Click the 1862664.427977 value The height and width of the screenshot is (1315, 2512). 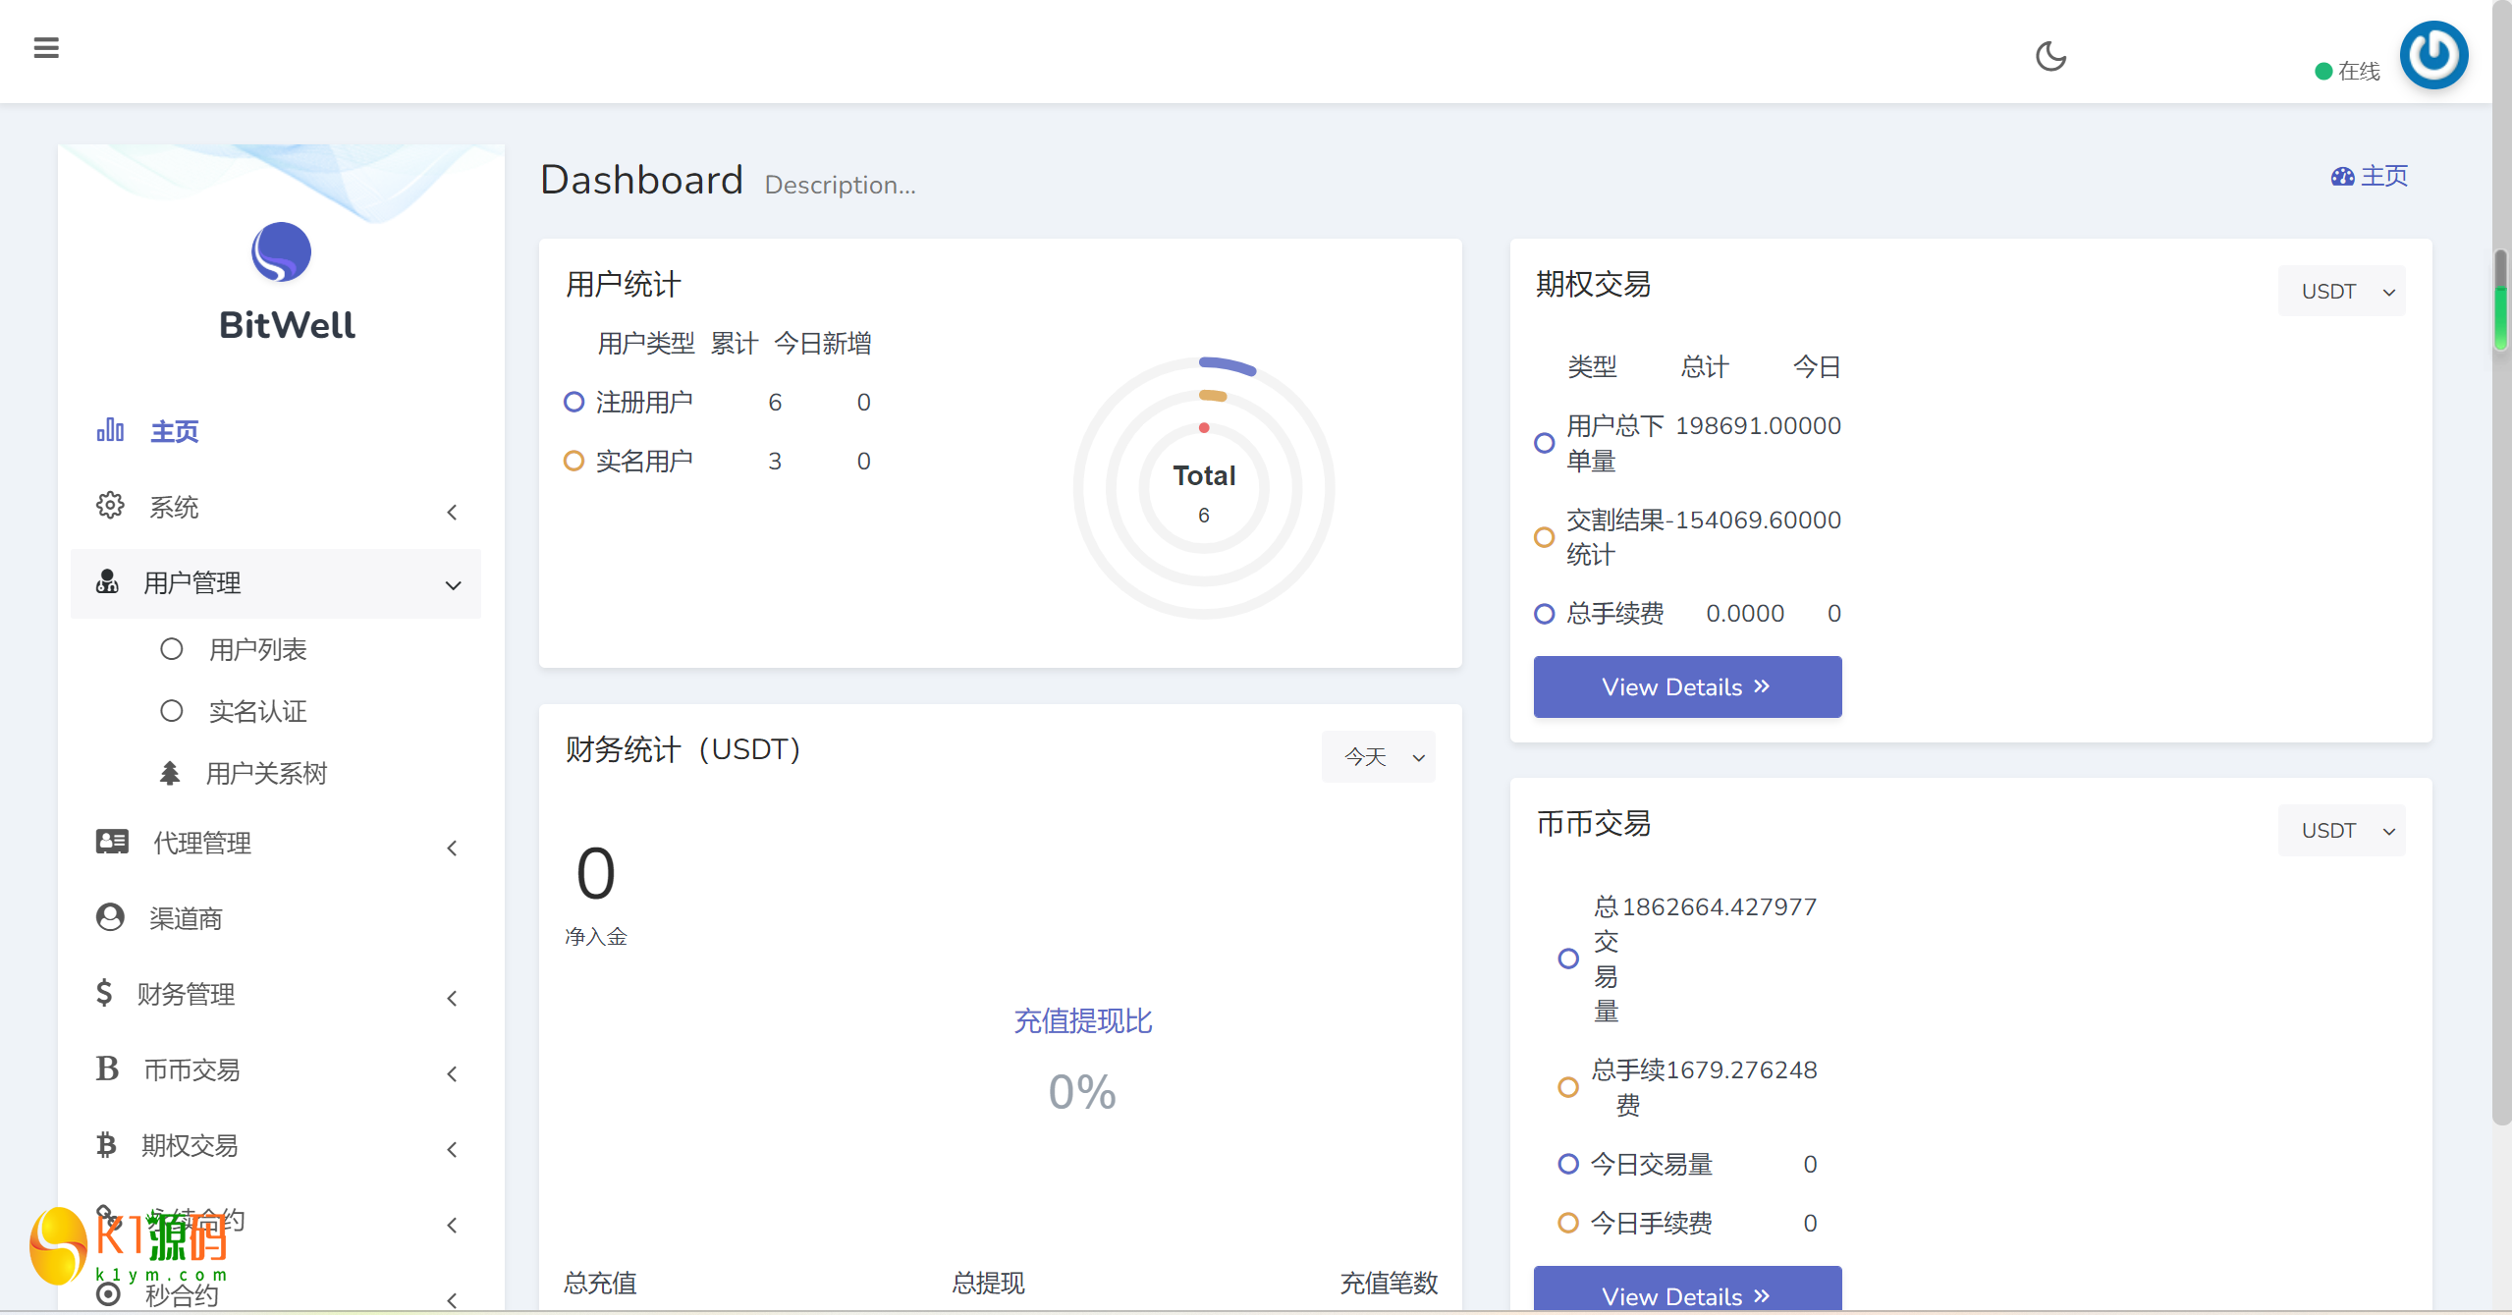[x=1720, y=906]
